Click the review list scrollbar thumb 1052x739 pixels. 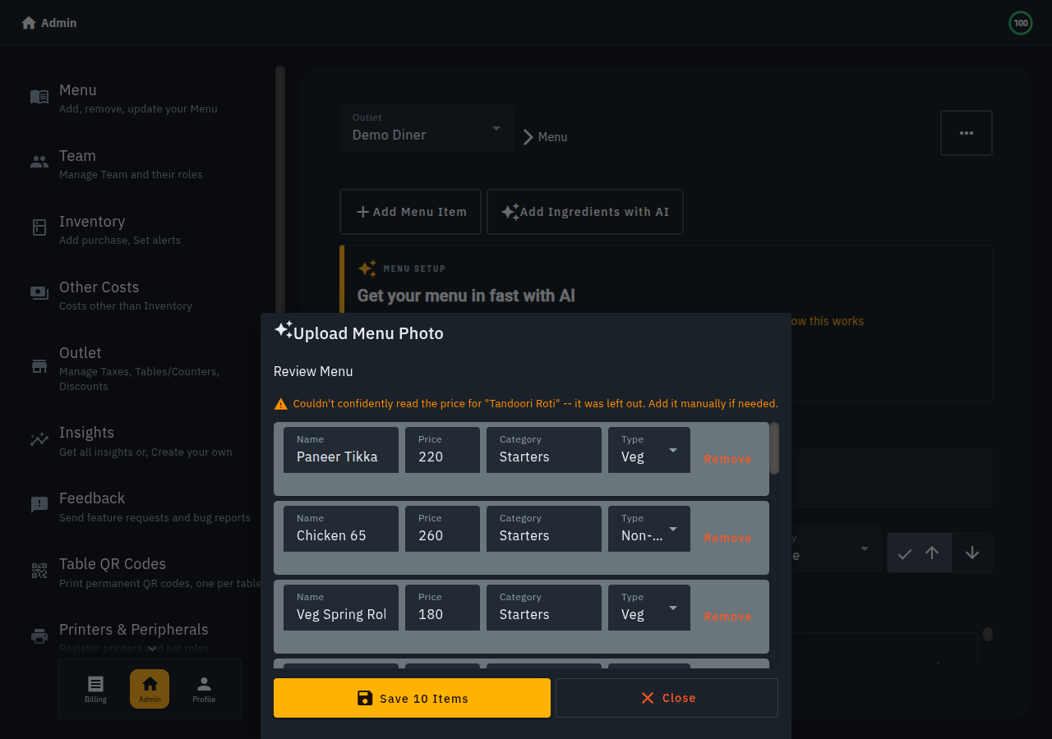pos(774,448)
